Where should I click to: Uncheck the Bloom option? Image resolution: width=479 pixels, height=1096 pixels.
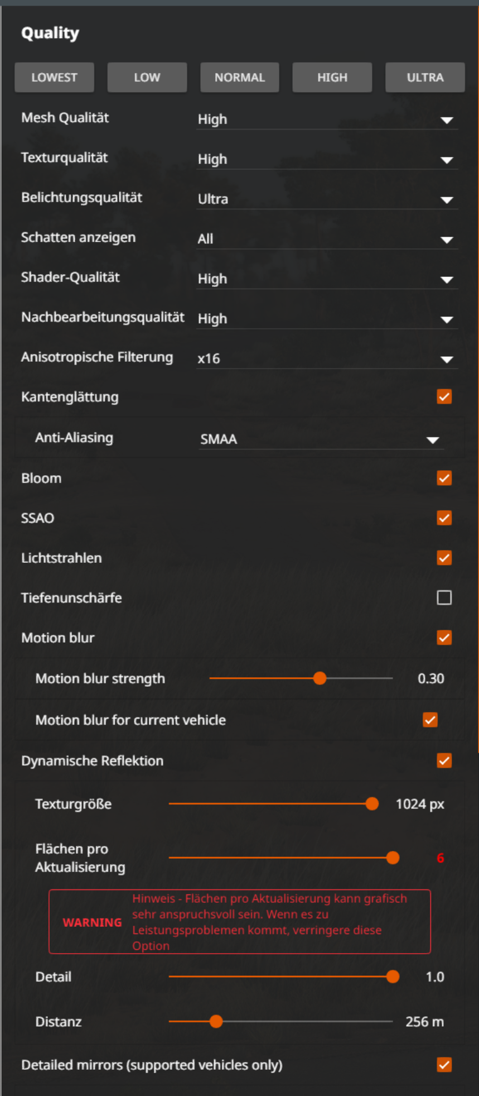click(x=444, y=478)
